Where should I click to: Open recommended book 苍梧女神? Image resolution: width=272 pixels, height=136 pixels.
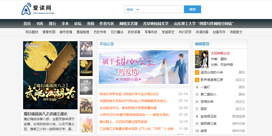click(207, 102)
